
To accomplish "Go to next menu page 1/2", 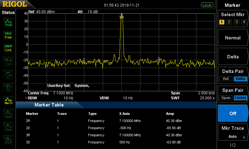I will coord(233,145).
